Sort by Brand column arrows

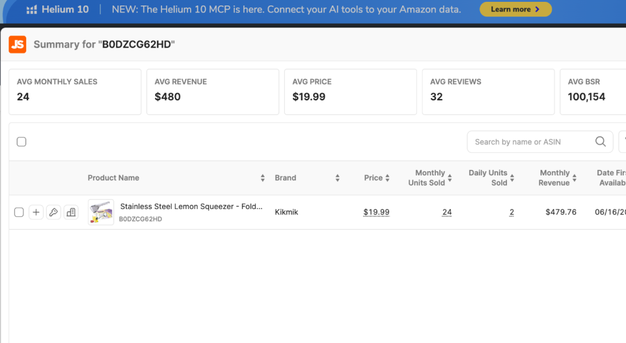click(x=337, y=178)
